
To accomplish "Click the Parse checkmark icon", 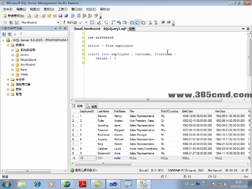I will point(81,22).
